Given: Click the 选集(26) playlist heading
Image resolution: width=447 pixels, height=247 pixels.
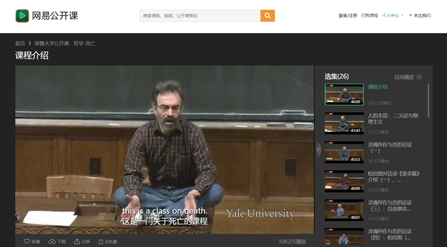Looking at the screenshot, I should point(336,76).
